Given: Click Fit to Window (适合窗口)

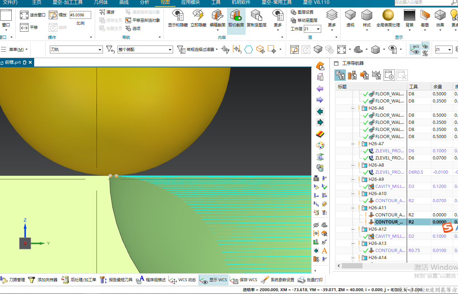Looking at the screenshot, I should (33, 15).
